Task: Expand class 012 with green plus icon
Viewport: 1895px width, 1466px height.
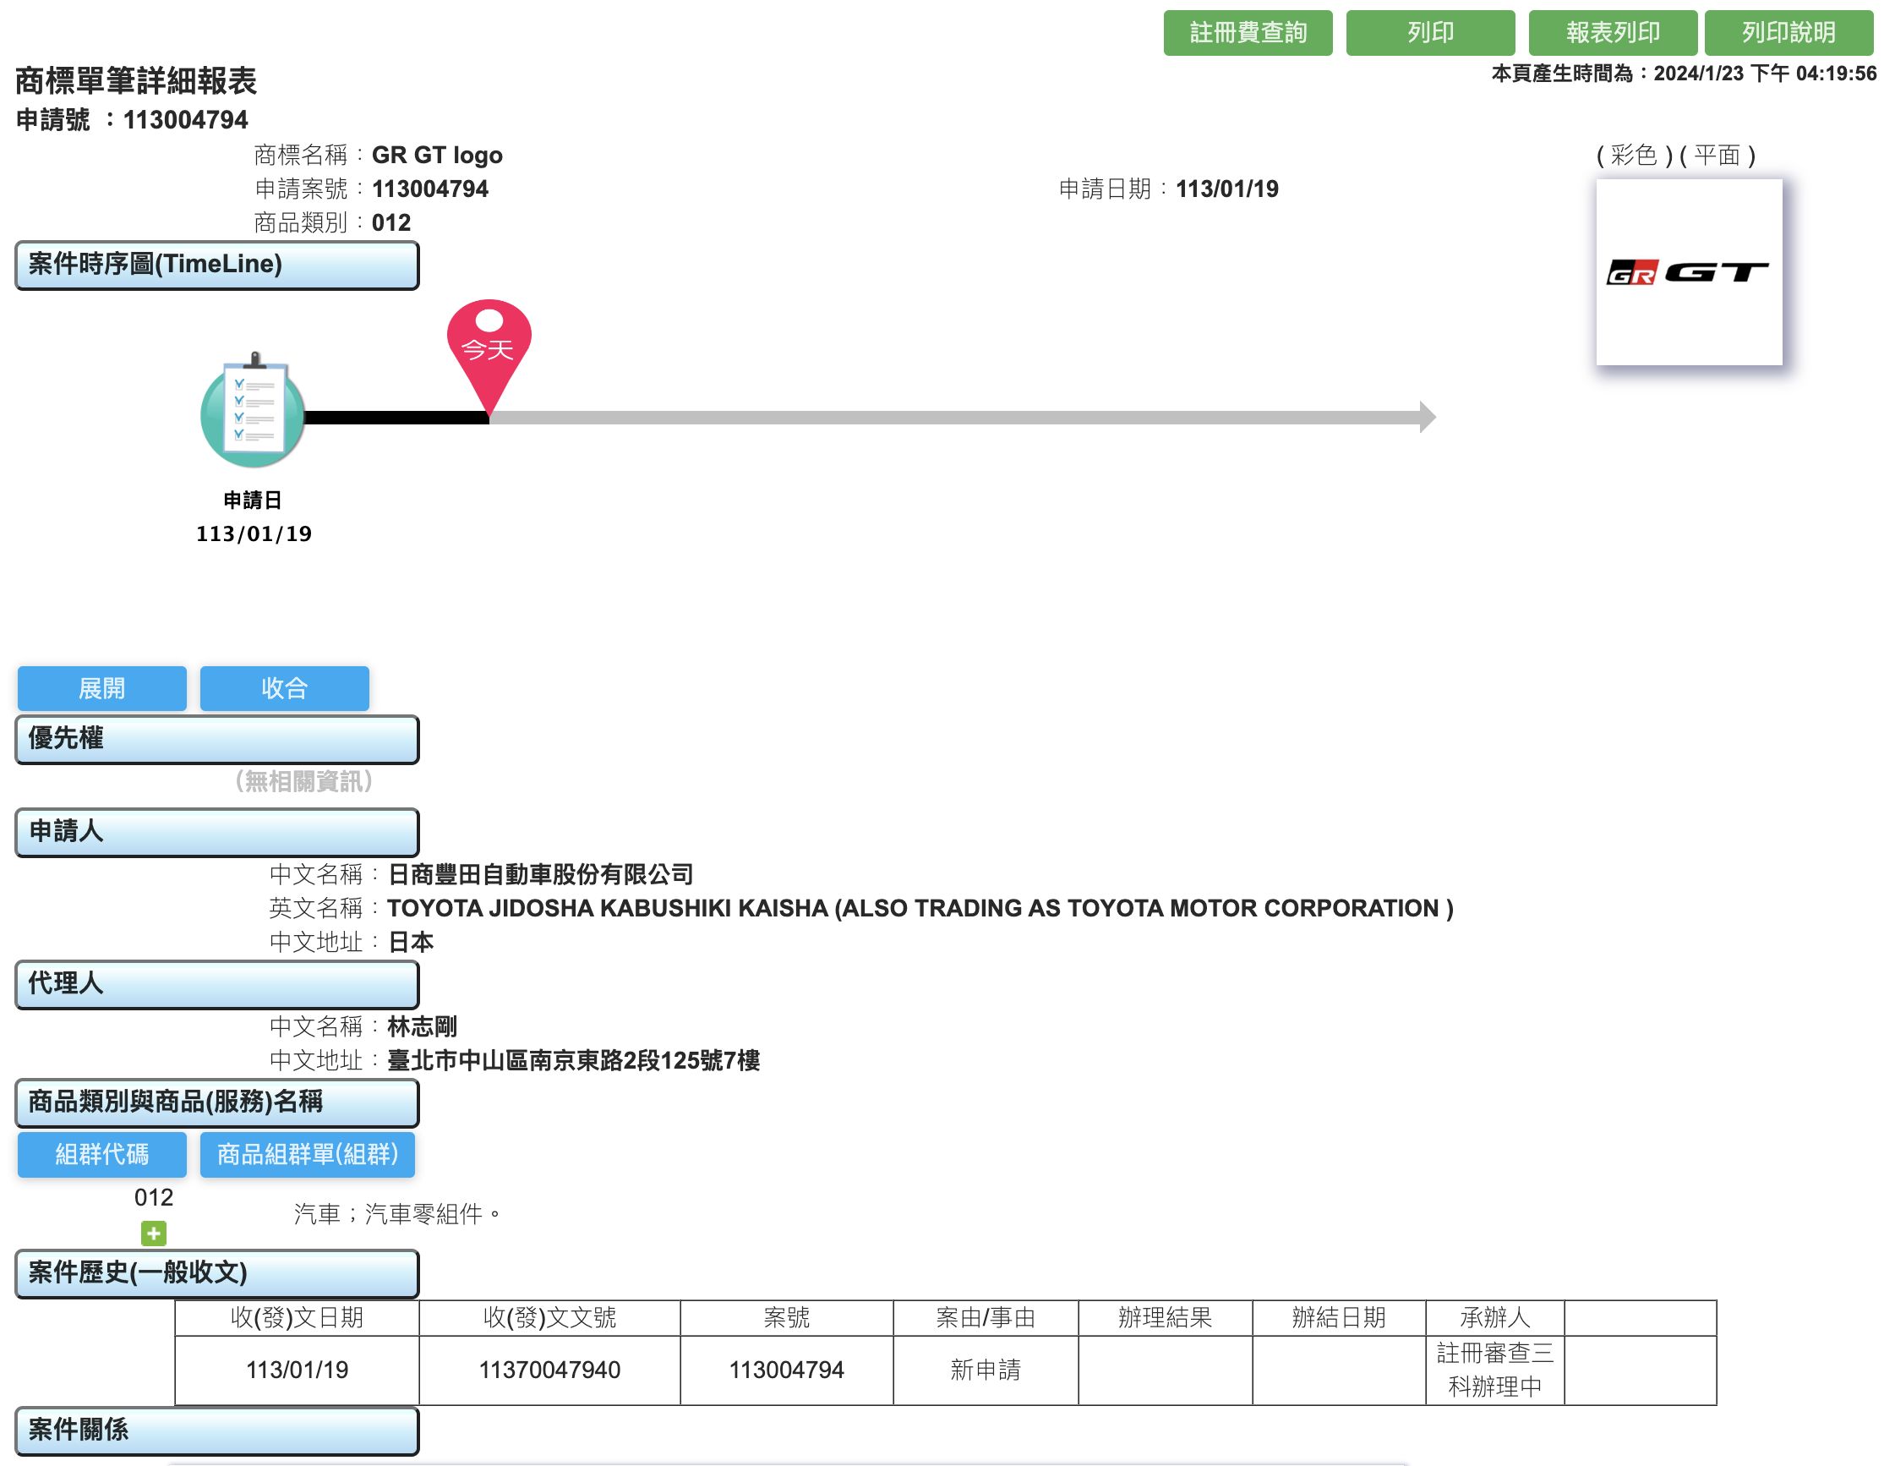Action: (x=154, y=1233)
